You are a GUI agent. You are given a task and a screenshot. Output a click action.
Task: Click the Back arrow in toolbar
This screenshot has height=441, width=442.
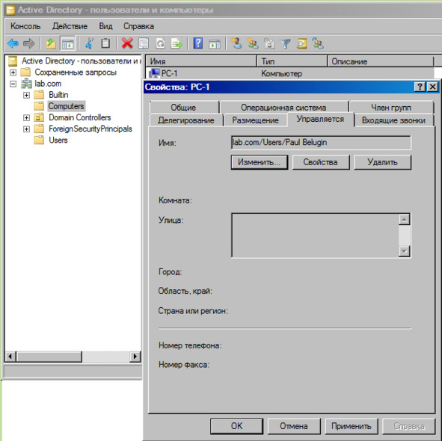tap(13, 43)
